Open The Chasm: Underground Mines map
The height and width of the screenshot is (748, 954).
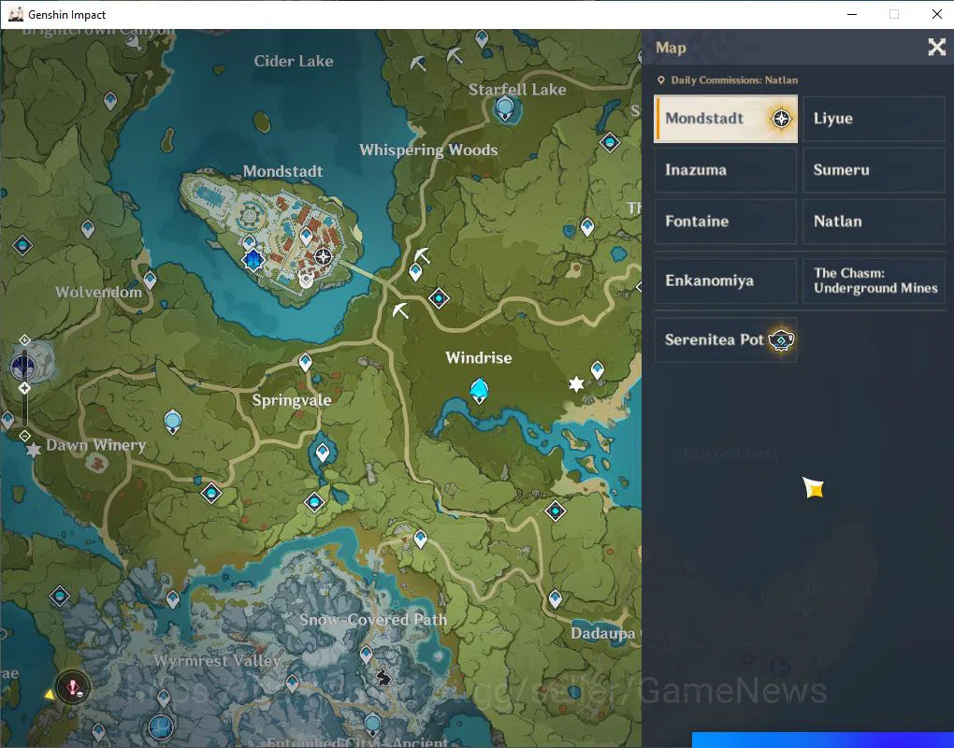pyautogui.click(x=874, y=280)
